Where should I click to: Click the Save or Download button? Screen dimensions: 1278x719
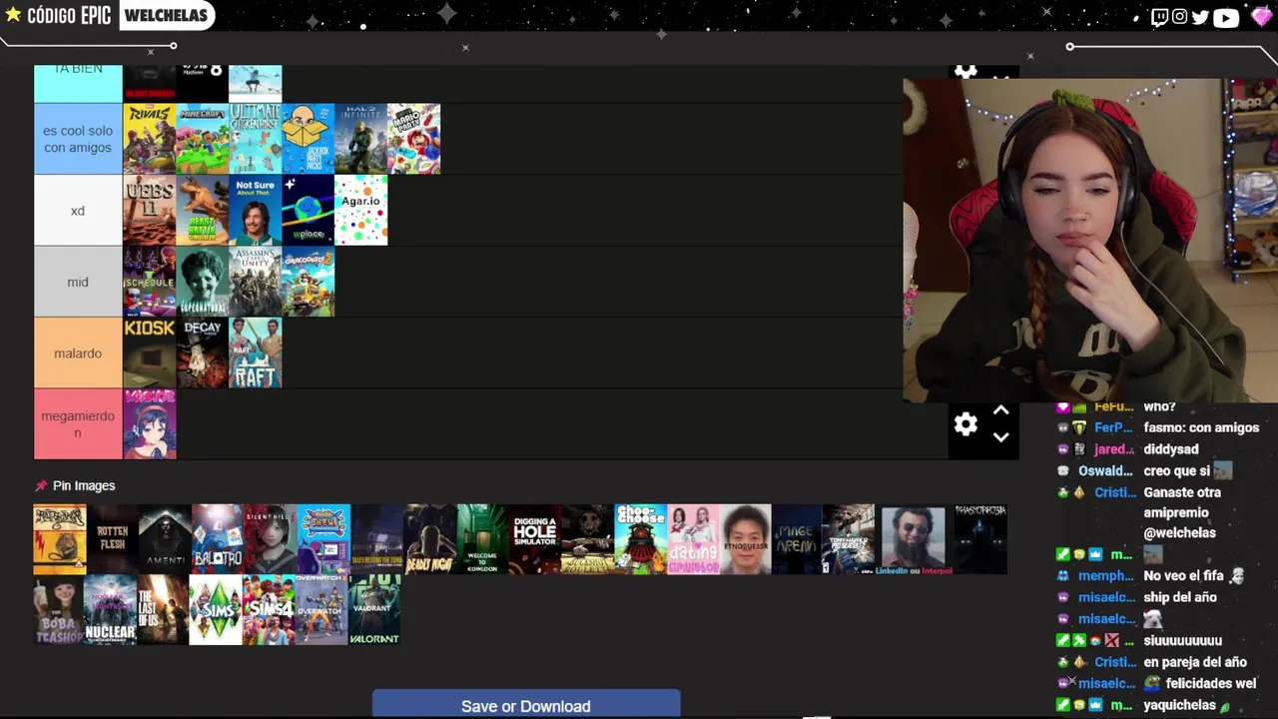[x=526, y=704]
